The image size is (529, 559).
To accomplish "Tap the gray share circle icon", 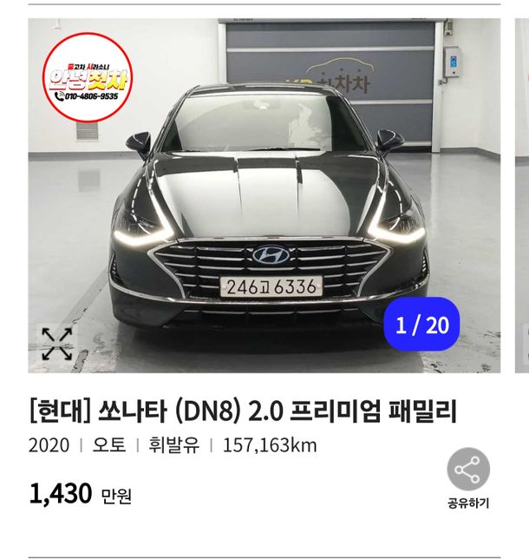I will [468, 469].
